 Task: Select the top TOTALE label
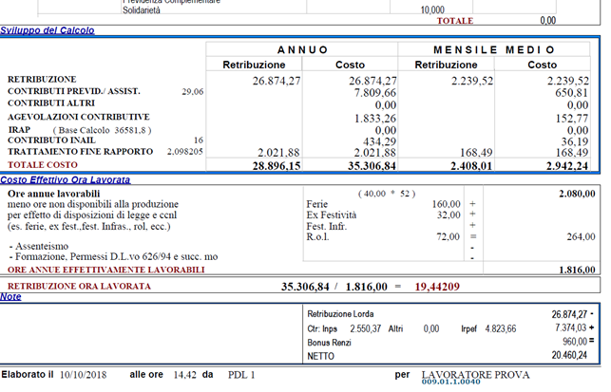[x=455, y=21]
